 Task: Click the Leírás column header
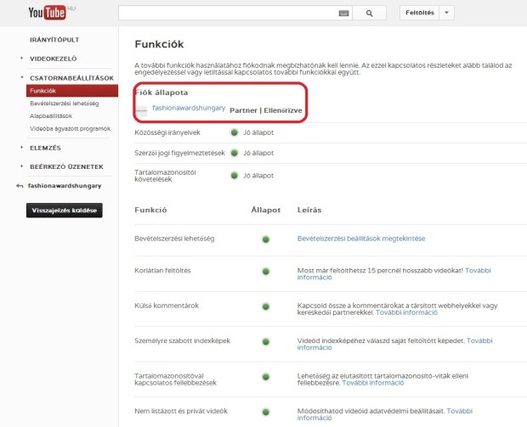pos(309,210)
